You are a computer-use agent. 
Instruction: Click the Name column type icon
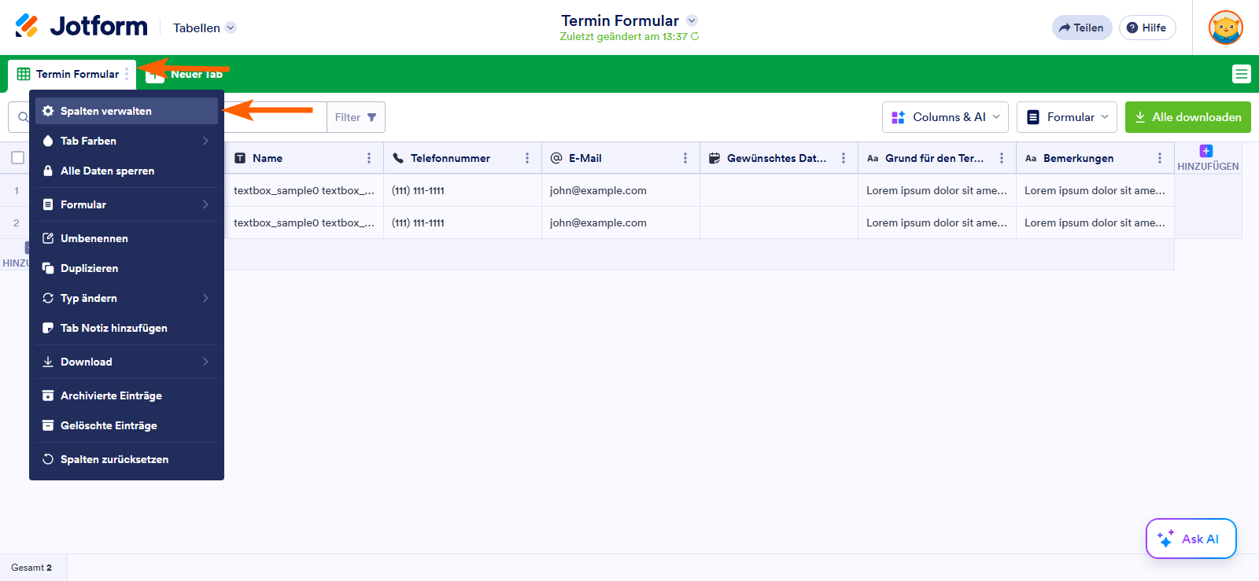coord(240,158)
